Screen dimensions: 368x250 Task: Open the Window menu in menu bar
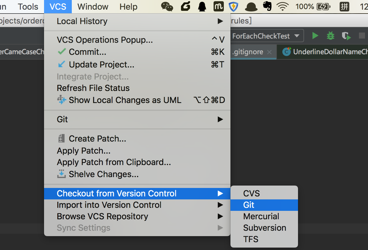[93, 7]
